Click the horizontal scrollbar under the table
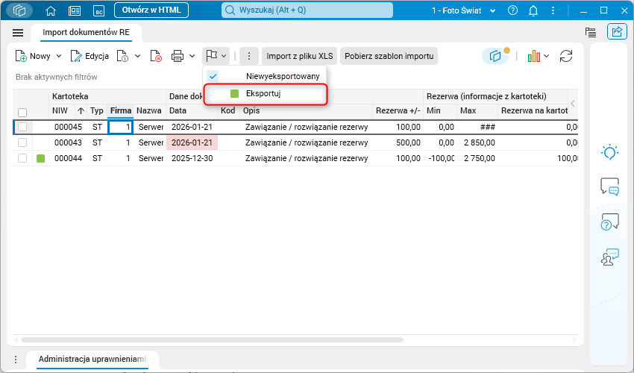The height and width of the screenshot is (373, 634). [x=213, y=340]
